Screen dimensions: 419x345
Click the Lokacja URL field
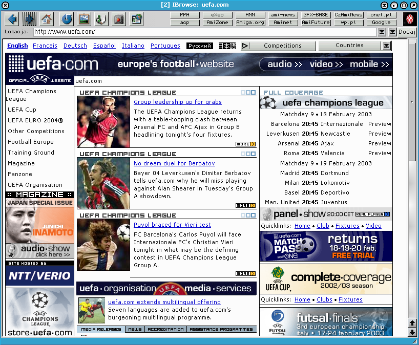tap(205, 32)
